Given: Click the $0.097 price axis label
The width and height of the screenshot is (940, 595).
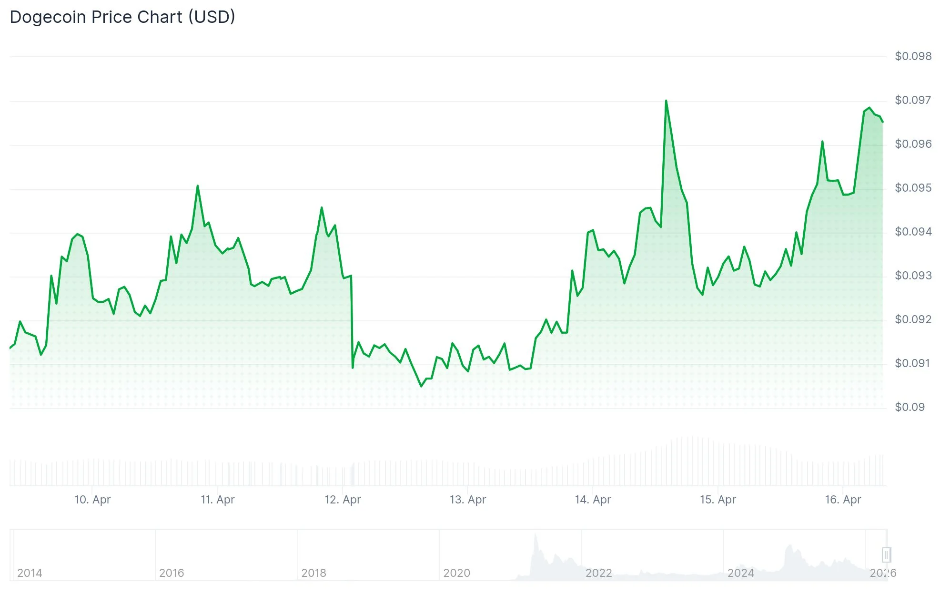Looking at the screenshot, I should tap(913, 100).
